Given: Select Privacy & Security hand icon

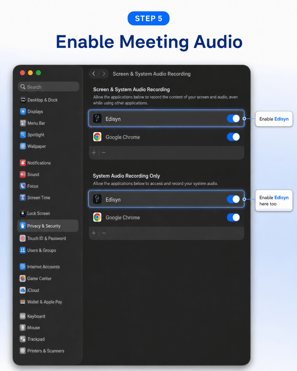Looking at the screenshot, I should coord(23,226).
